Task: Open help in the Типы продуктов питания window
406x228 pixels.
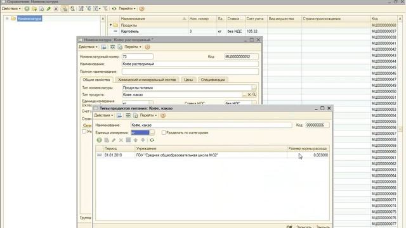Action: [163, 115]
